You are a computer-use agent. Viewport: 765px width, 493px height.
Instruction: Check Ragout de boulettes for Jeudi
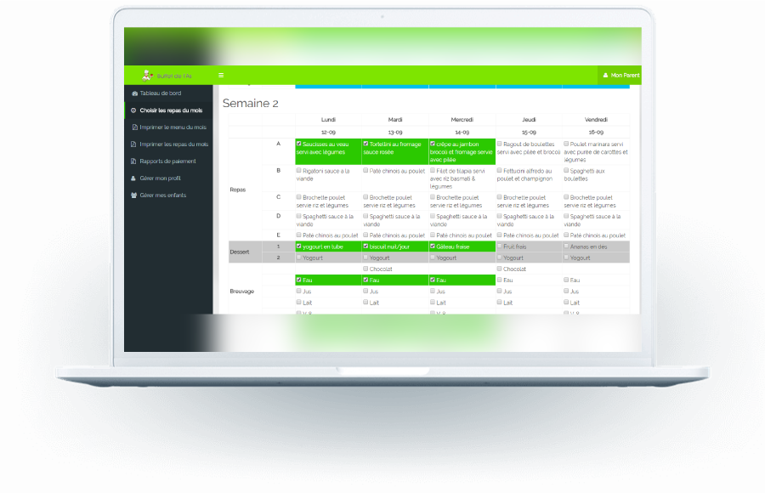[x=500, y=144]
